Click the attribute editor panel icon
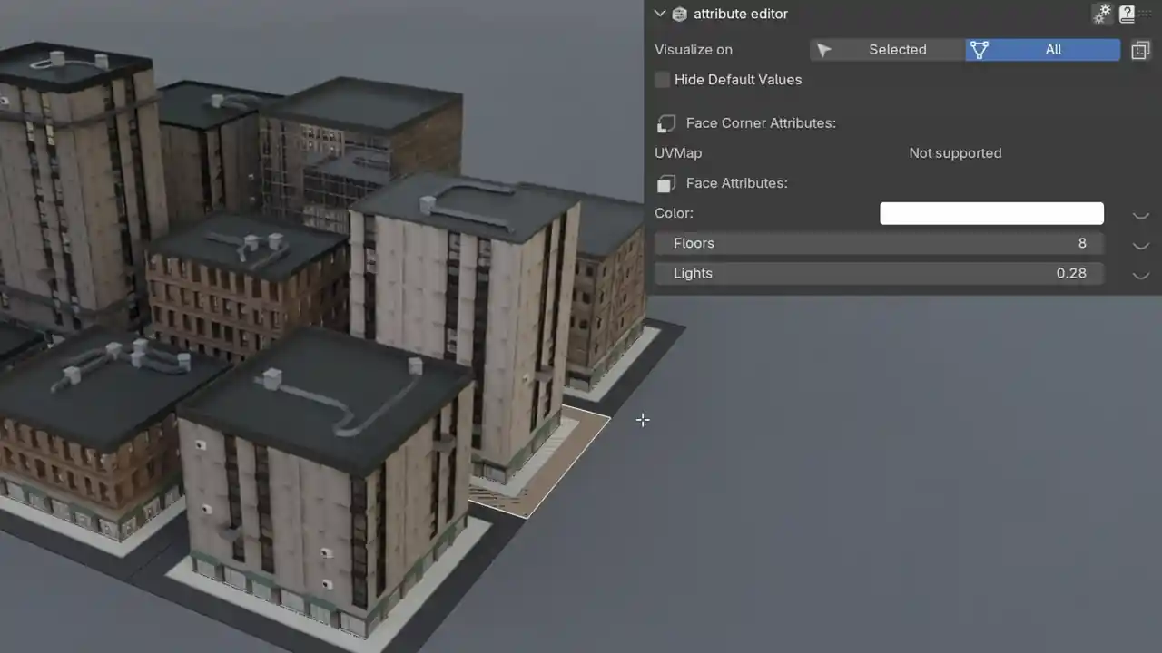The image size is (1162, 653). [x=679, y=14]
